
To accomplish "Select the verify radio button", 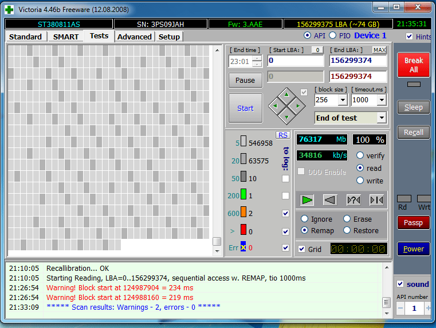I will tap(360, 155).
